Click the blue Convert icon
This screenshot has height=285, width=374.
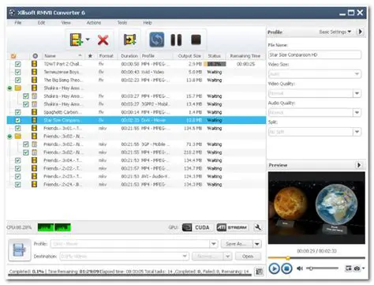click(157, 39)
